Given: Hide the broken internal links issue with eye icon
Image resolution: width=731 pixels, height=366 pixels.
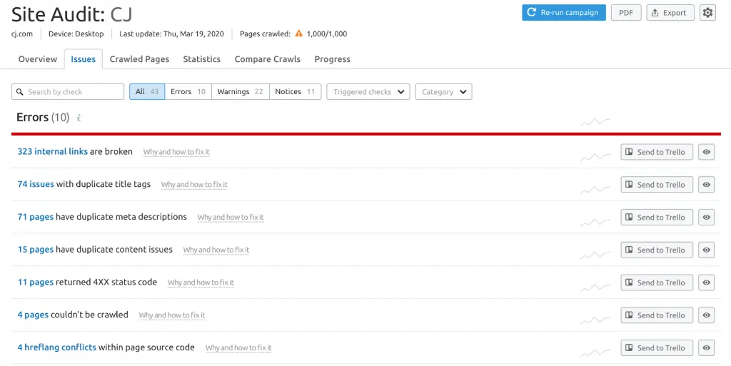Looking at the screenshot, I should click(x=706, y=152).
